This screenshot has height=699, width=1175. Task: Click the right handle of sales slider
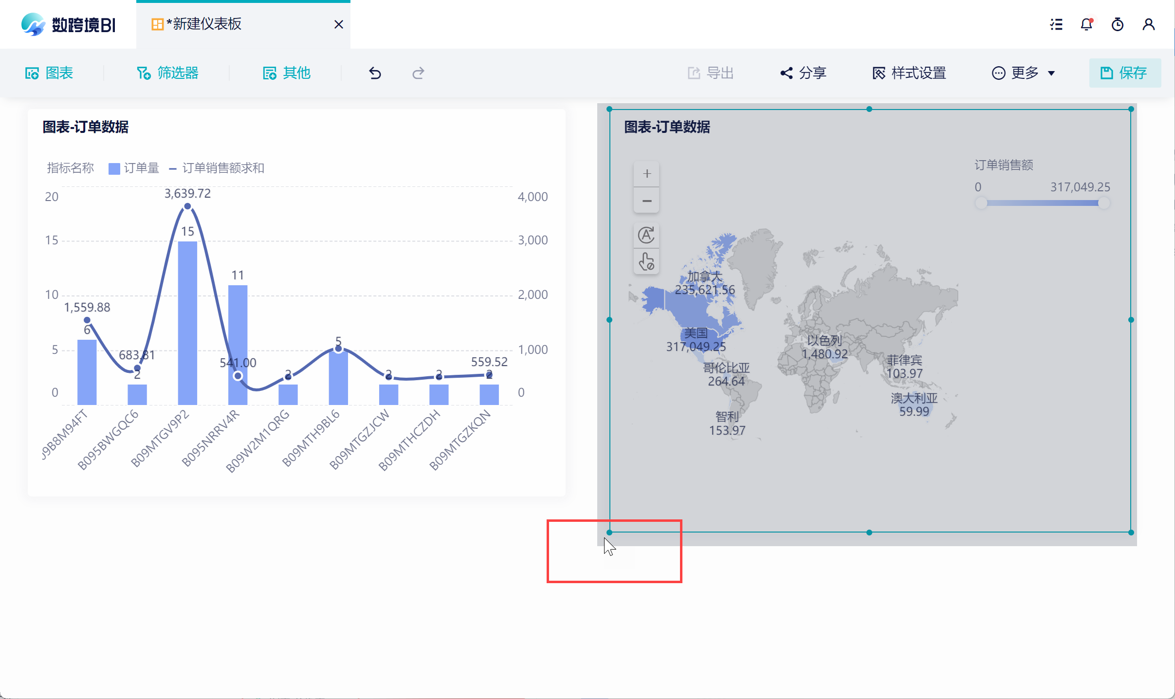tap(1103, 203)
